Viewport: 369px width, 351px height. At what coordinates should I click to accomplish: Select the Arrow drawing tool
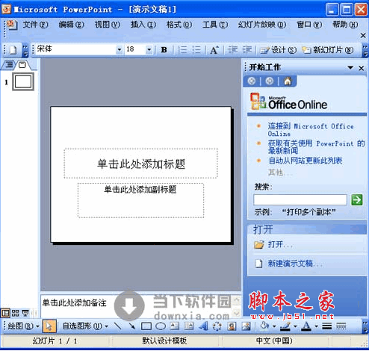click(131, 326)
